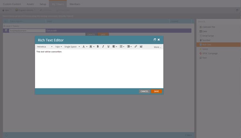Toggle underline formatting in the editor
This screenshot has height=138, width=241.
click(x=108, y=46)
